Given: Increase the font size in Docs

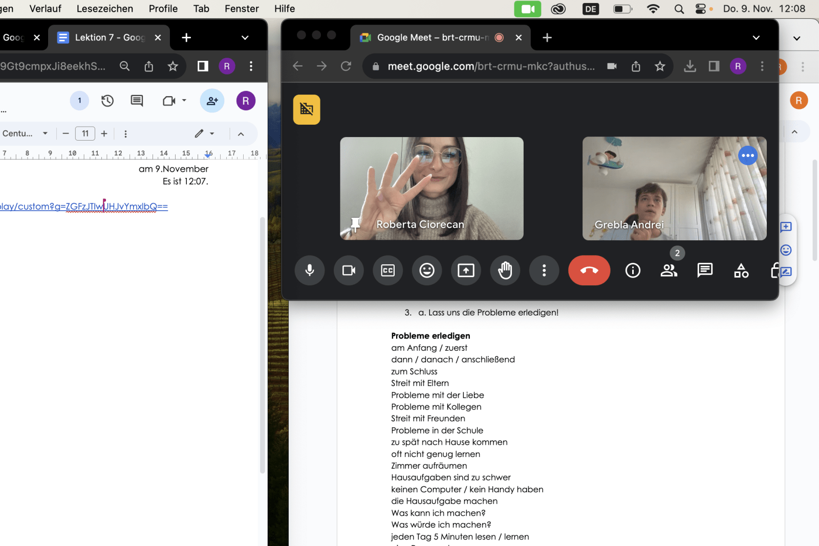Looking at the screenshot, I should tap(104, 133).
